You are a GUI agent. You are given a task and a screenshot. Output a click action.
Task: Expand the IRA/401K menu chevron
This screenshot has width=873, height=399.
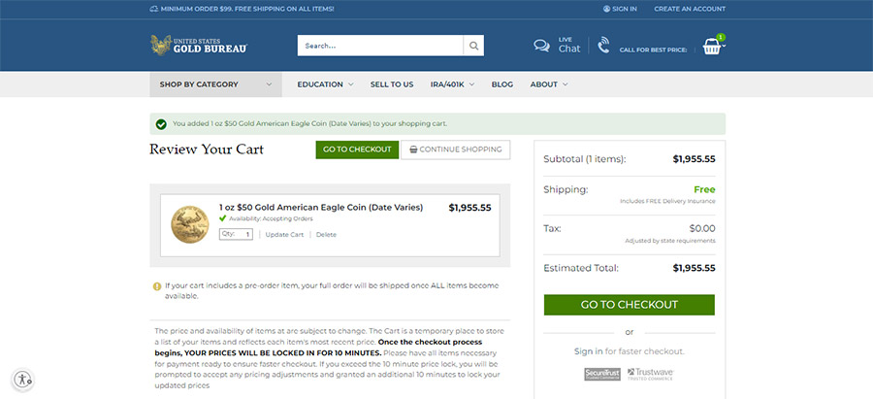pos(471,84)
